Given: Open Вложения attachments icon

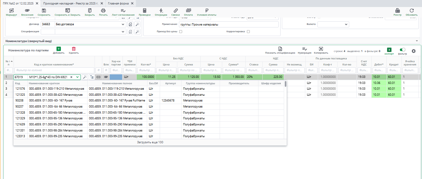Looking at the screenshot, I should pos(27,11).
